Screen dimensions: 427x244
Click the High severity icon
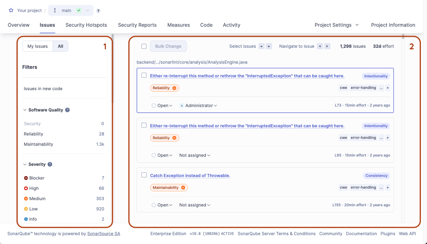pos(26,188)
